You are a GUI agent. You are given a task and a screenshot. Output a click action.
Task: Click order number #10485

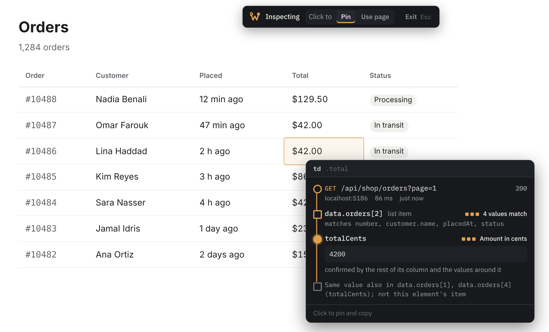click(41, 177)
